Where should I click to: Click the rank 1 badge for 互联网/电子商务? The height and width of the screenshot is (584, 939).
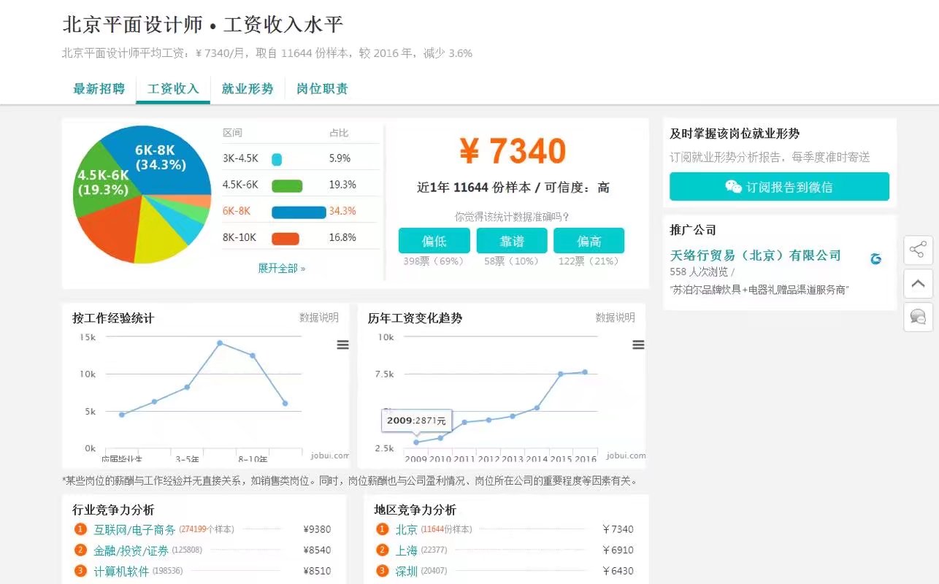point(80,529)
